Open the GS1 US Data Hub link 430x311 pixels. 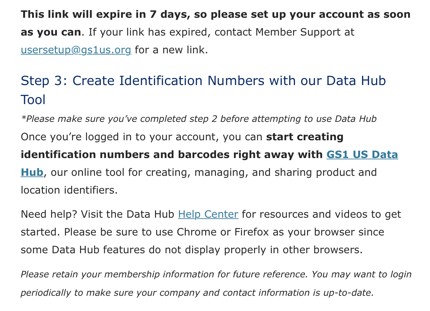click(x=362, y=155)
